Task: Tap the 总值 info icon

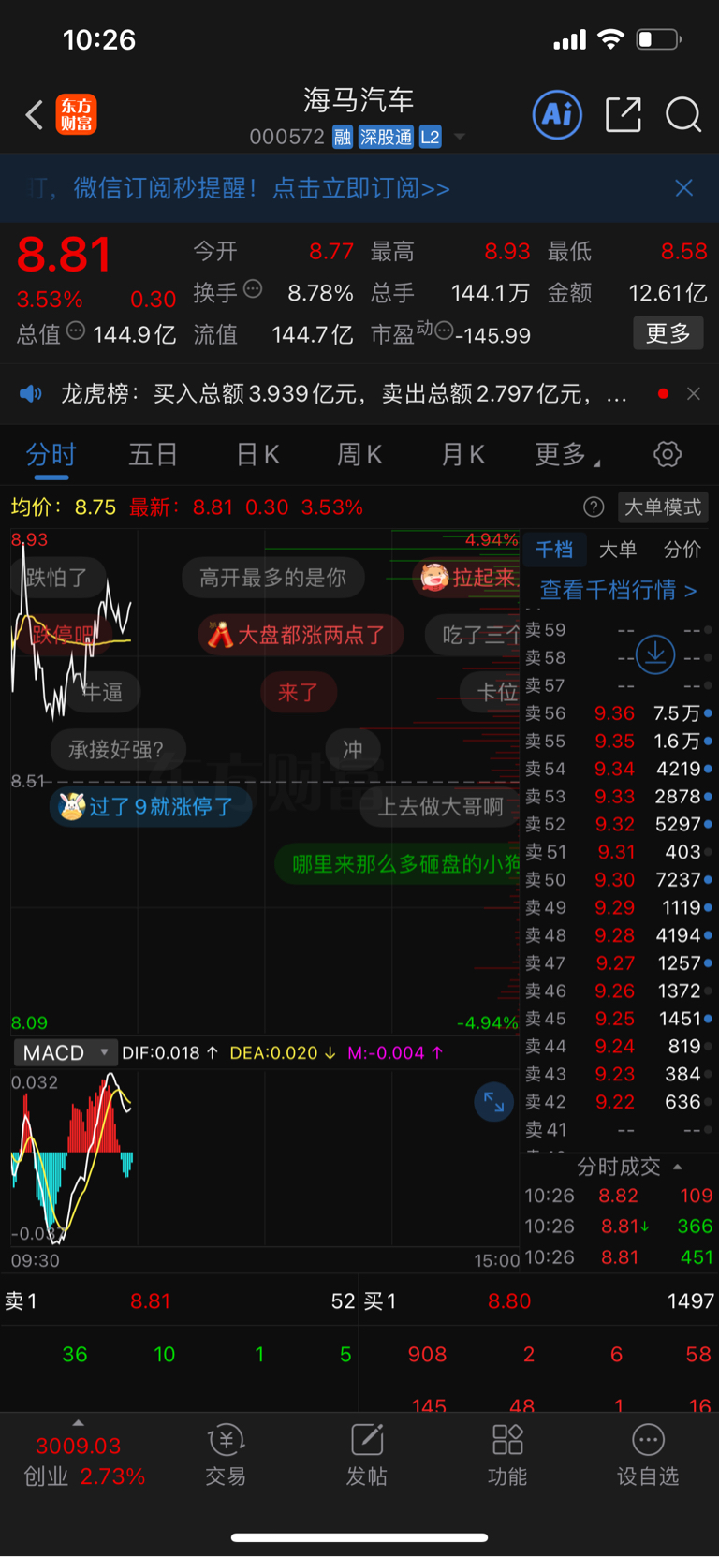Action: [x=76, y=330]
